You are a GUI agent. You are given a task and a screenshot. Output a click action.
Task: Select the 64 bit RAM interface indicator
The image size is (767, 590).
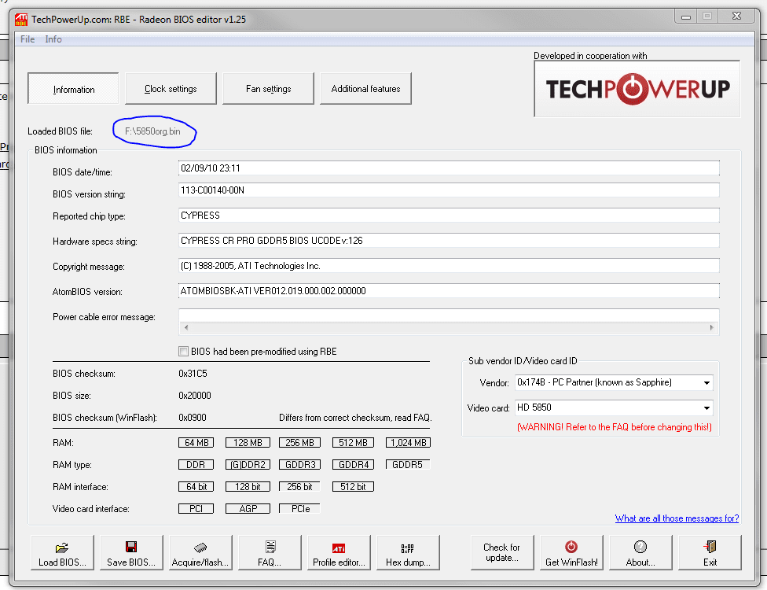[196, 487]
